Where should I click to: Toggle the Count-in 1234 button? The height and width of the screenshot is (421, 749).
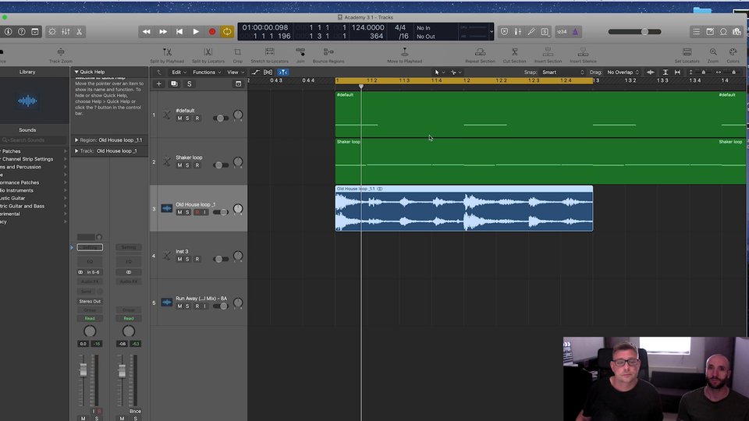562,31
